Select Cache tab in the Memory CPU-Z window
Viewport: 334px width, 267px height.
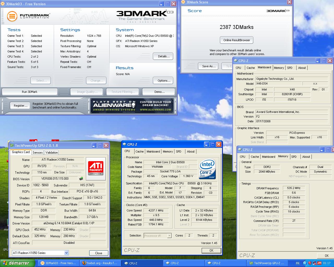[x=255, y=157]
